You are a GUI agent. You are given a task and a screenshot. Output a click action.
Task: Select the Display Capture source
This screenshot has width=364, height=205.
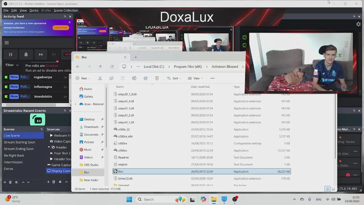pos(59,171)
